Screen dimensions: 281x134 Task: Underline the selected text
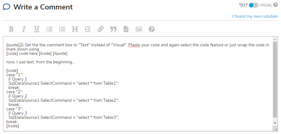click(x=36, y=29)
